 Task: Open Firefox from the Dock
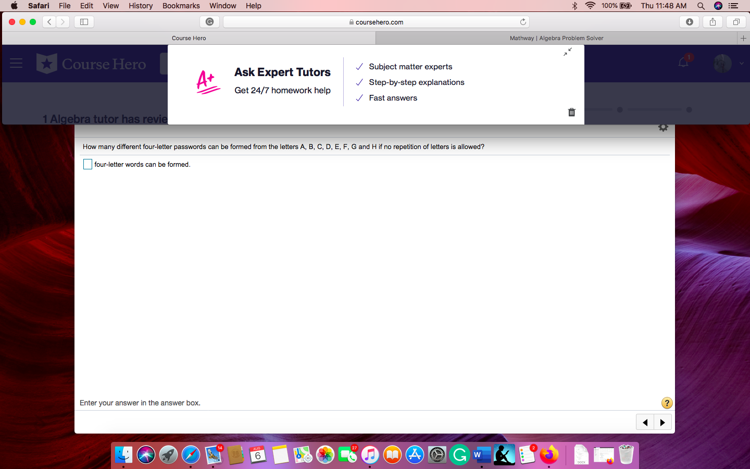click(549, 455)
